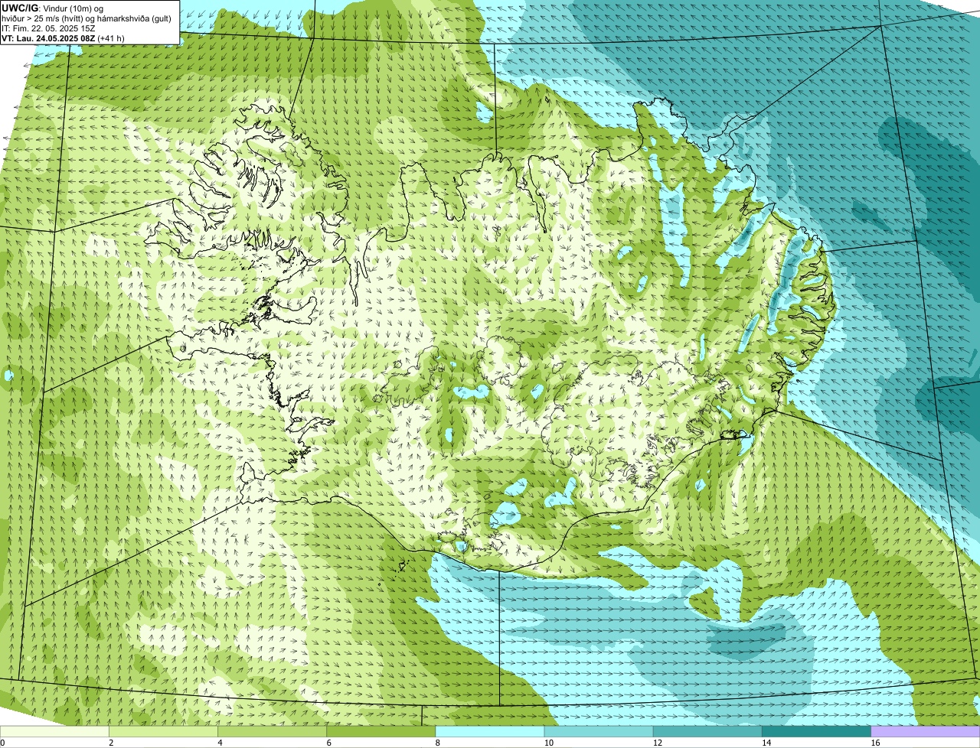Click the '4' tick label on the colorbar
Screen dimensions: 980x748
click(220, 743)
